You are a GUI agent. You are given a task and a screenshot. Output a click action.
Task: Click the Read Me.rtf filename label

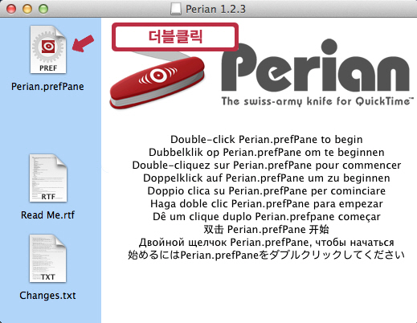pos(47,215)
